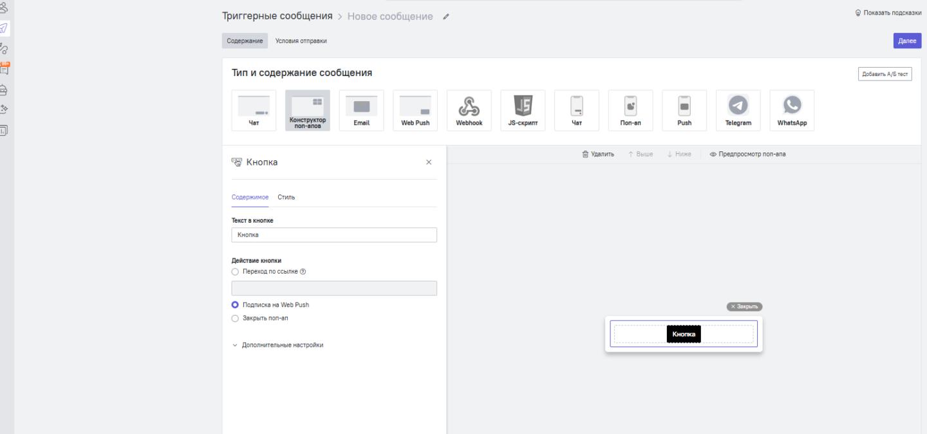Switch to the Условия отправки tab

point(301,41)
